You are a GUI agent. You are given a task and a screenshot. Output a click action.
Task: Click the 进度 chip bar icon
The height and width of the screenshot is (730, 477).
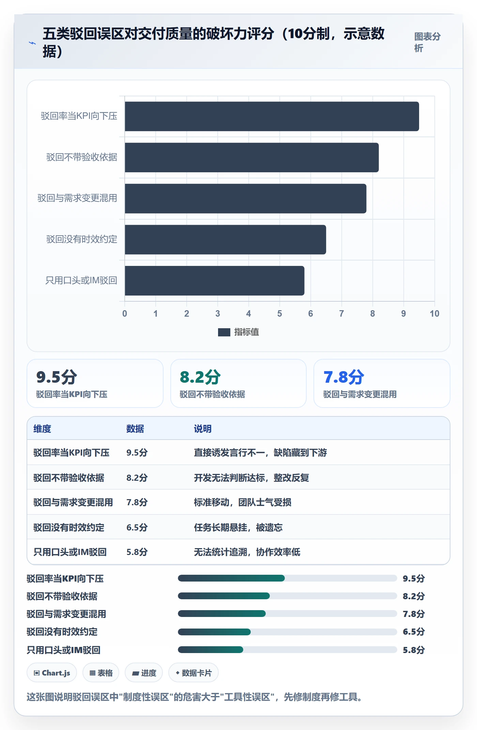(135, 673)
